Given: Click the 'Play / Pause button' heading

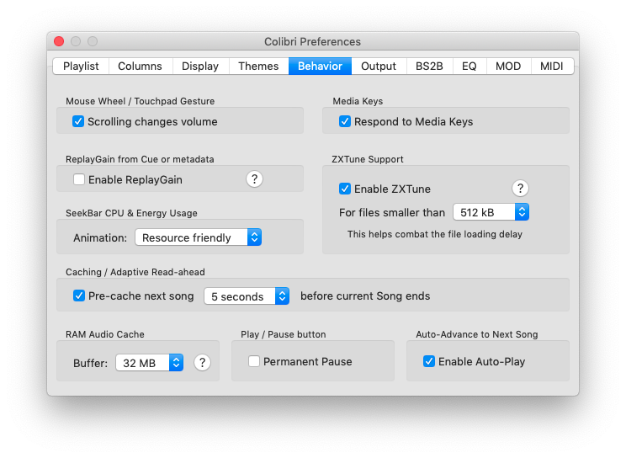Looking at the screenshot, I should click(x=284, y=334).
